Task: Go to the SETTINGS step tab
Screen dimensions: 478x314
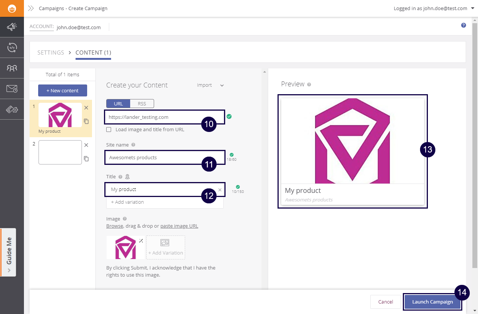Action: [51, 53]
